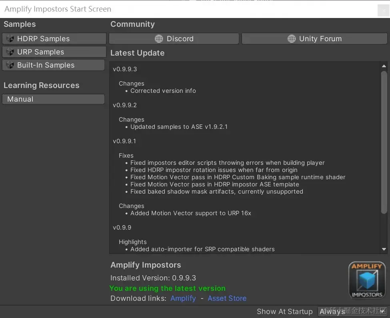Click the globe icon on Discord button
The image size is (390, 318).
click(x=159, y=38)
